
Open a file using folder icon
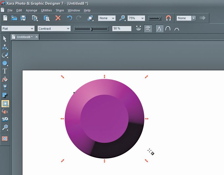tap(14, 18)
